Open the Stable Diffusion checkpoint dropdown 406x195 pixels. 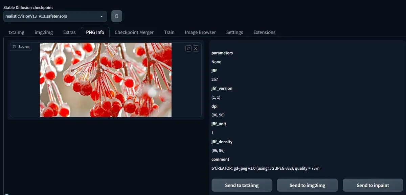[55, 16]
